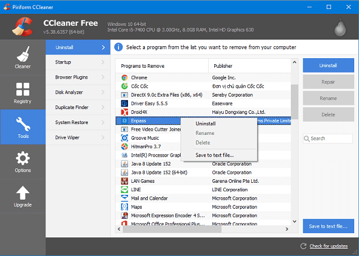Click the search magnifier icon
Viewport: 359px width, 256px height.
[308, 138]
